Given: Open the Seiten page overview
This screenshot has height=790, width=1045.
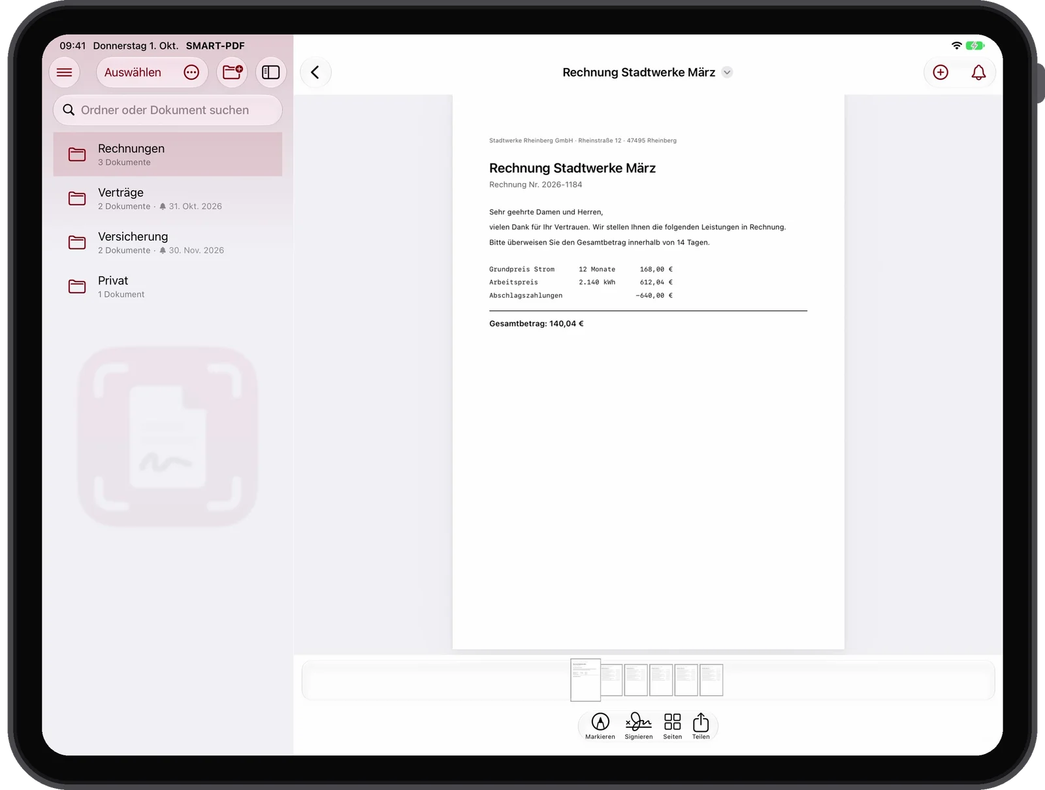Looking at the screenshot, I should pyautogui.click(x=673, y=726).
